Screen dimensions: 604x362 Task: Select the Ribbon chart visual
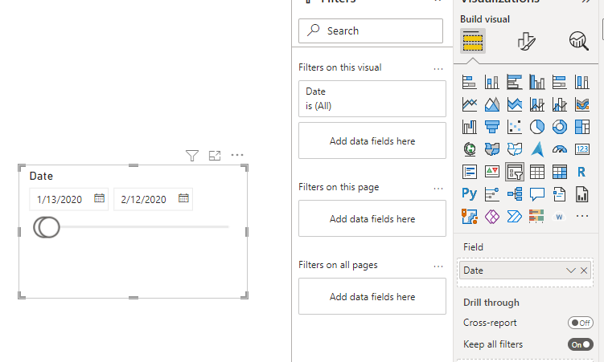pos(582,104)
